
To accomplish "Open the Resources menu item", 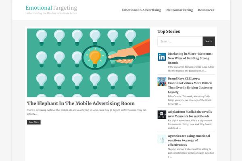I will point(206,10).
